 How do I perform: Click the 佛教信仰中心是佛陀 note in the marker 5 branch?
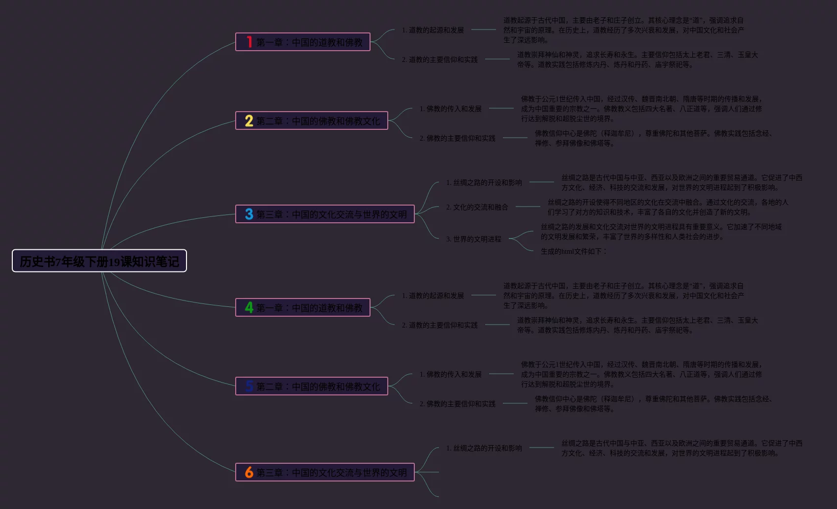point(654,404)
